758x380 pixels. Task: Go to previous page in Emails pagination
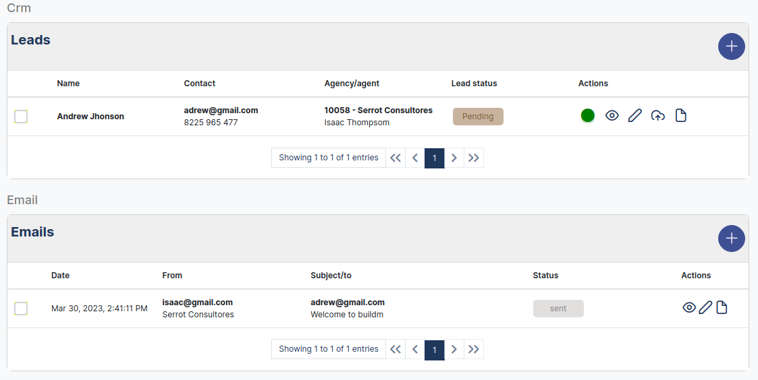[x=415, y=349]
